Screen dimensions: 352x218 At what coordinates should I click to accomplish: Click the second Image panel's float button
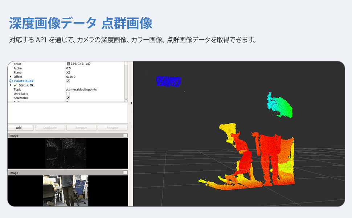125,173
